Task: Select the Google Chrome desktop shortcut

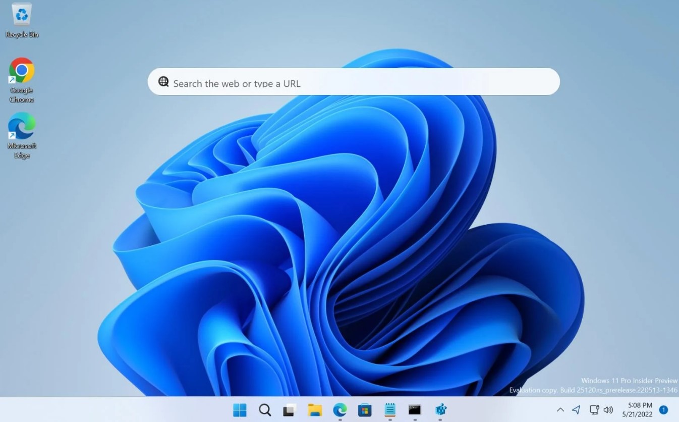Action: pyautogui.click(x=22, y=80)
